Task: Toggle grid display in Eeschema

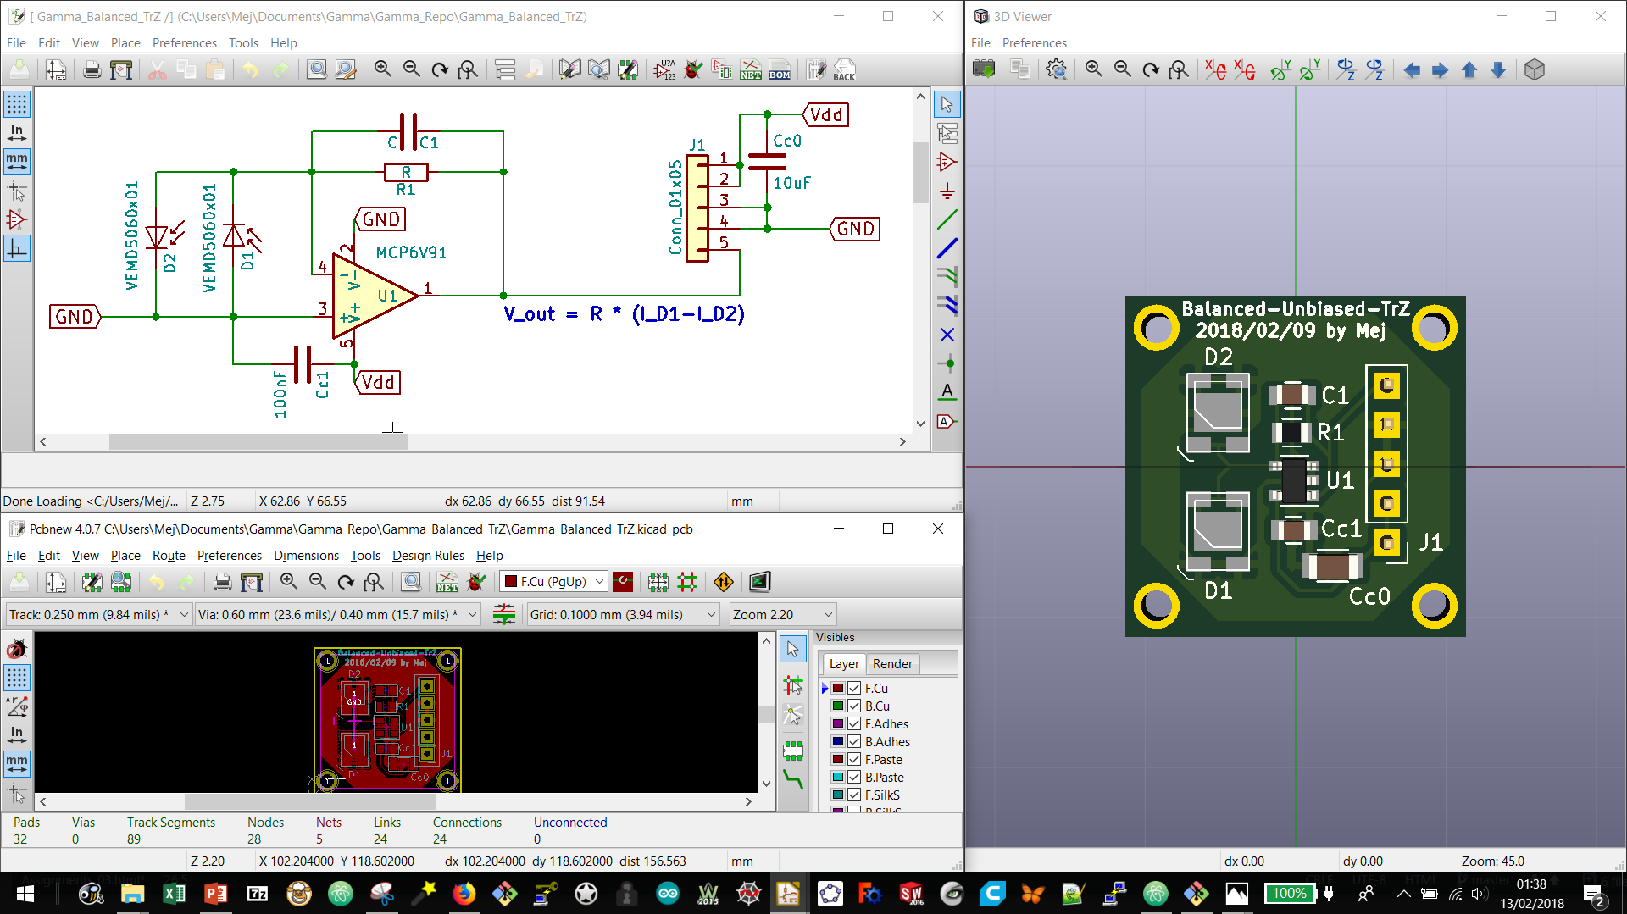Action: click(x=17, y=104)
